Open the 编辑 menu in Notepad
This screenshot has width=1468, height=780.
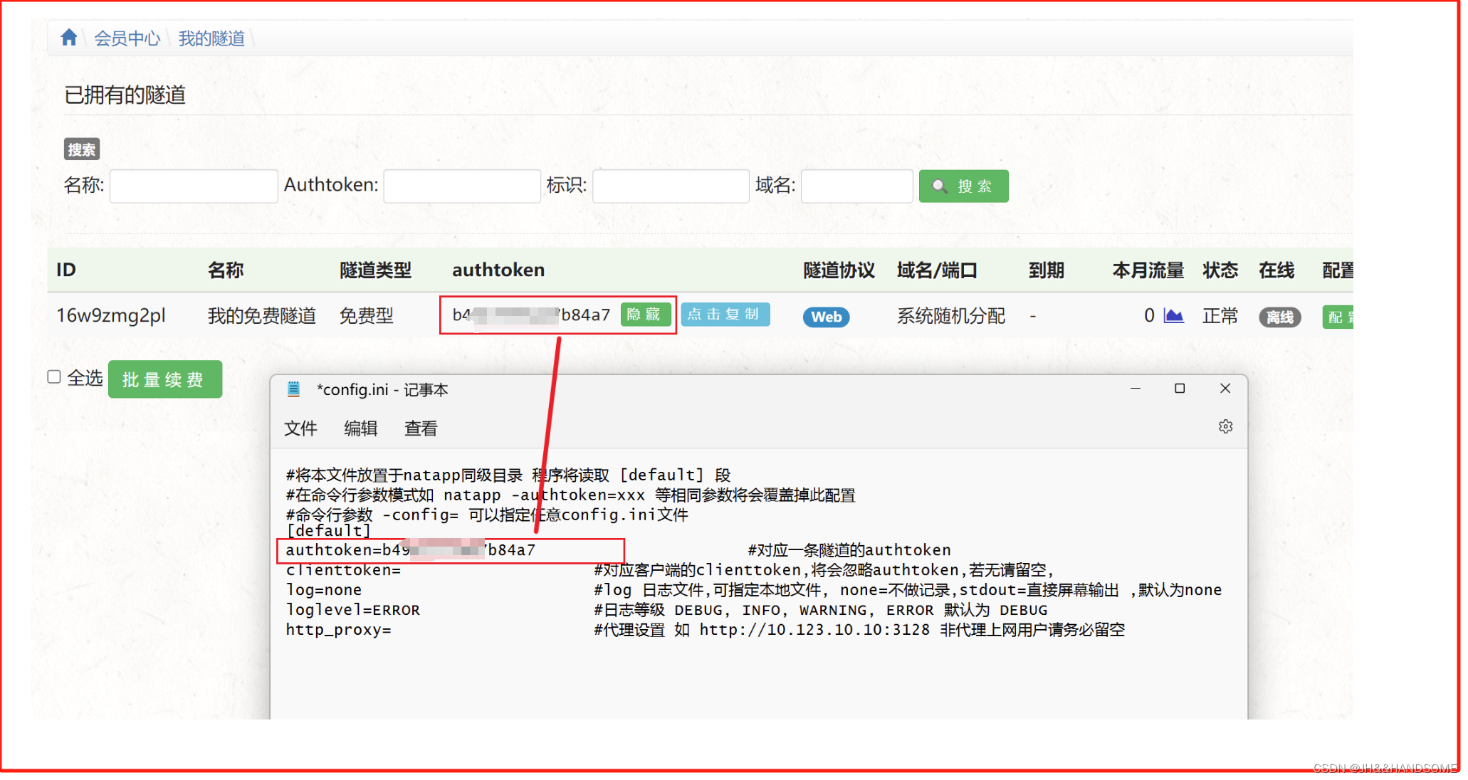coord(360,428)
